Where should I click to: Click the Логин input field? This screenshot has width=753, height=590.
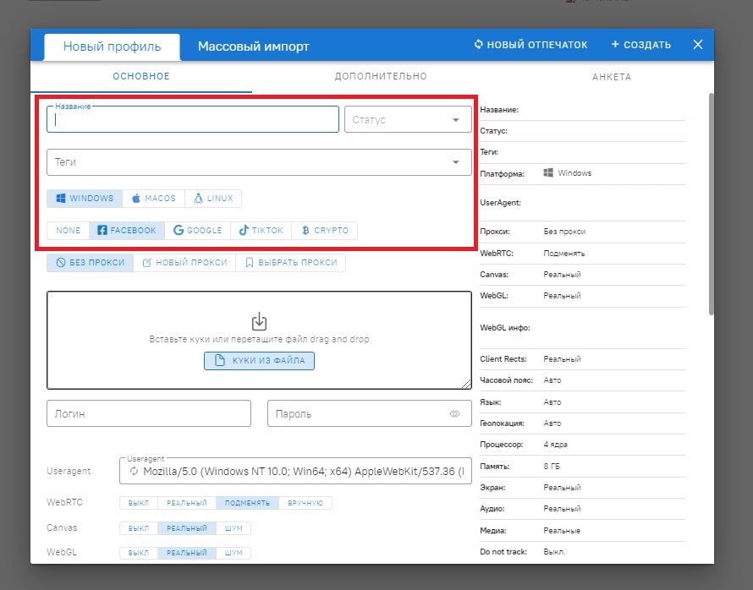tap(149, 414)
